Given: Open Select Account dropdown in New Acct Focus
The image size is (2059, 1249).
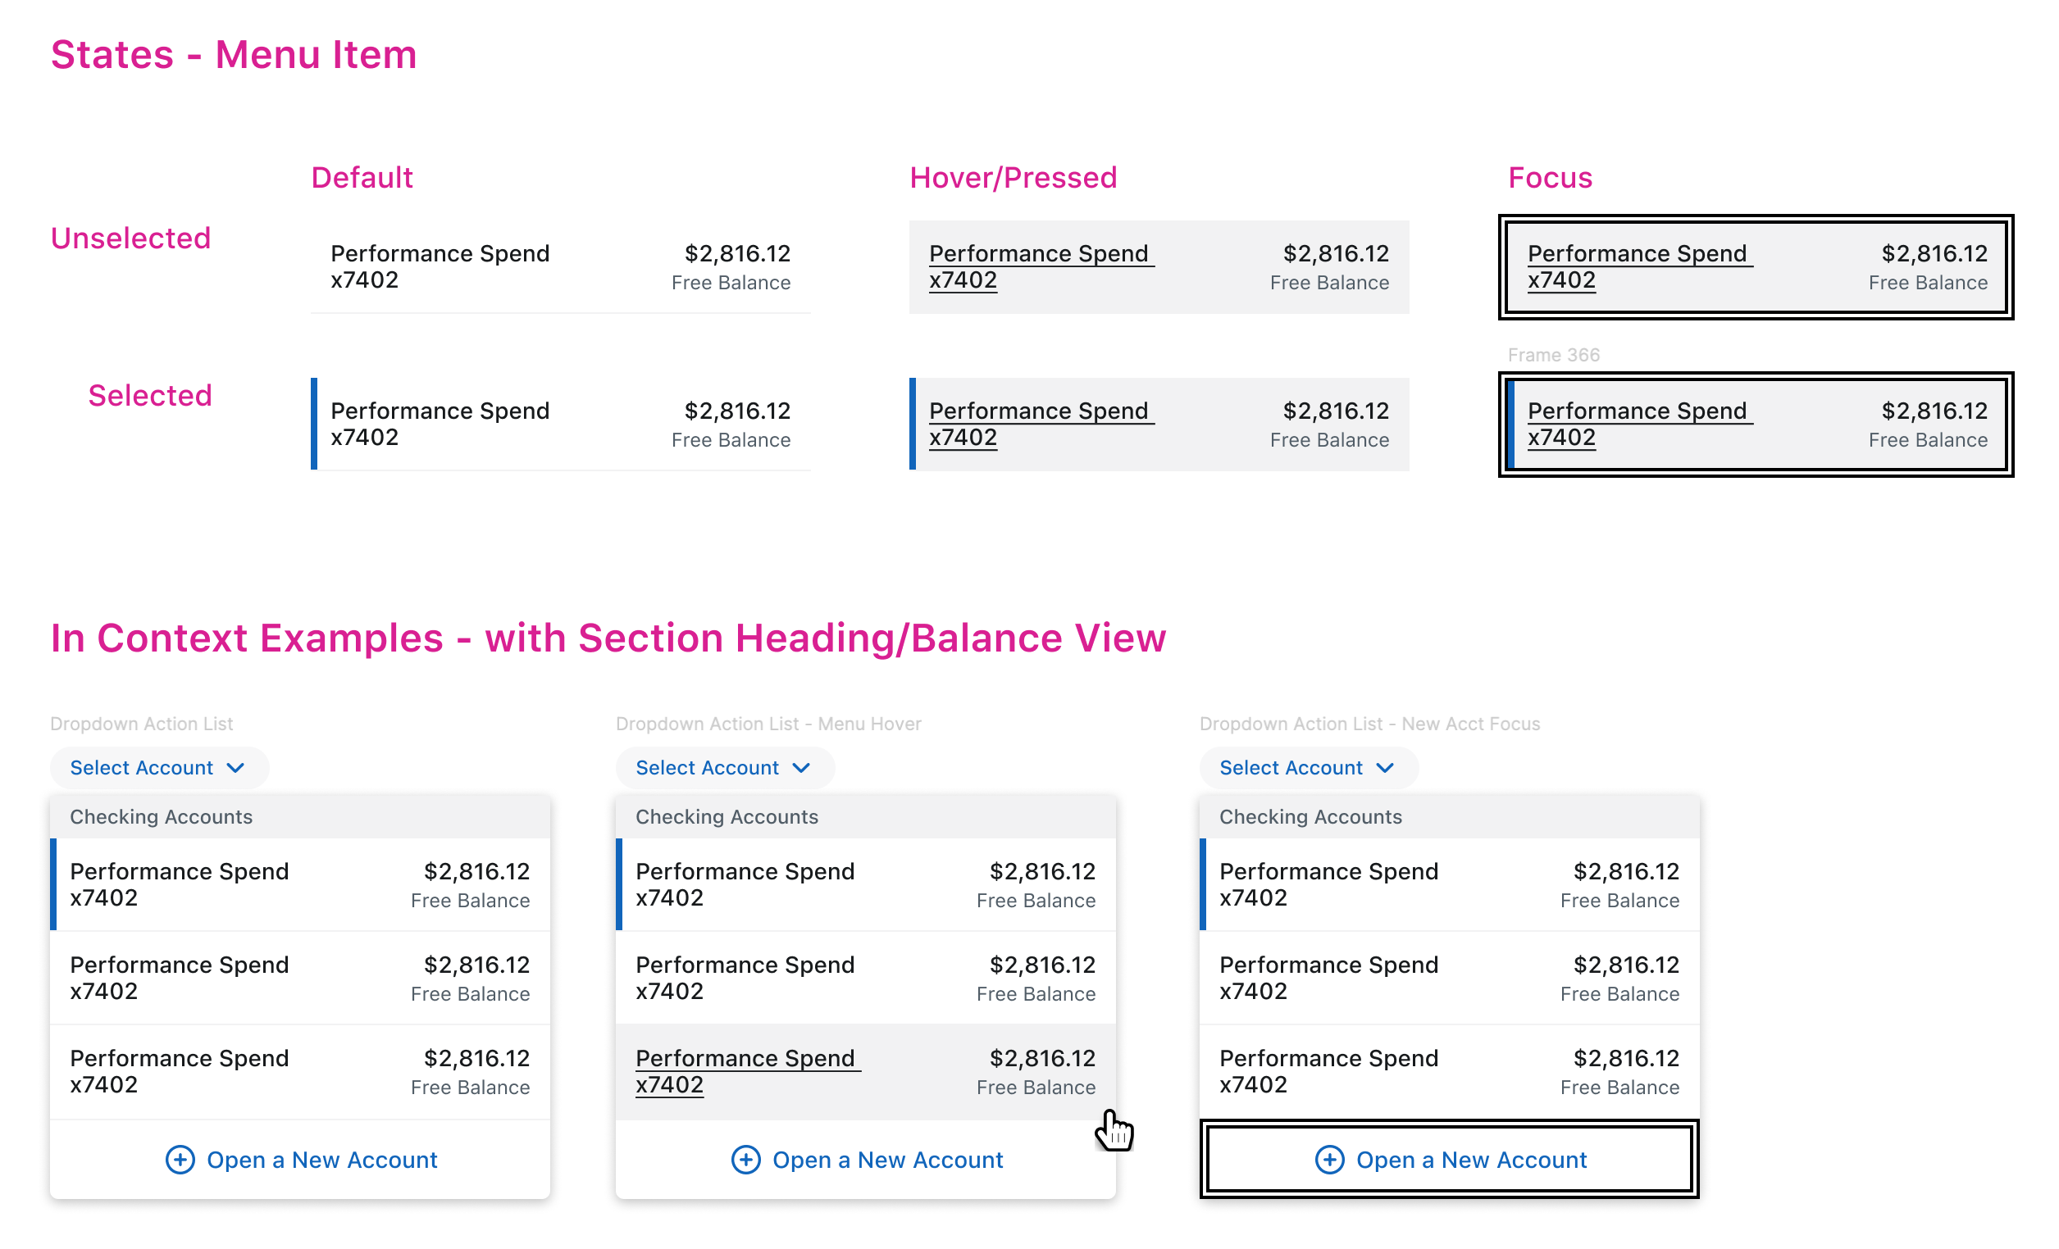Looking at the screenshot, I should point(1307,768).
